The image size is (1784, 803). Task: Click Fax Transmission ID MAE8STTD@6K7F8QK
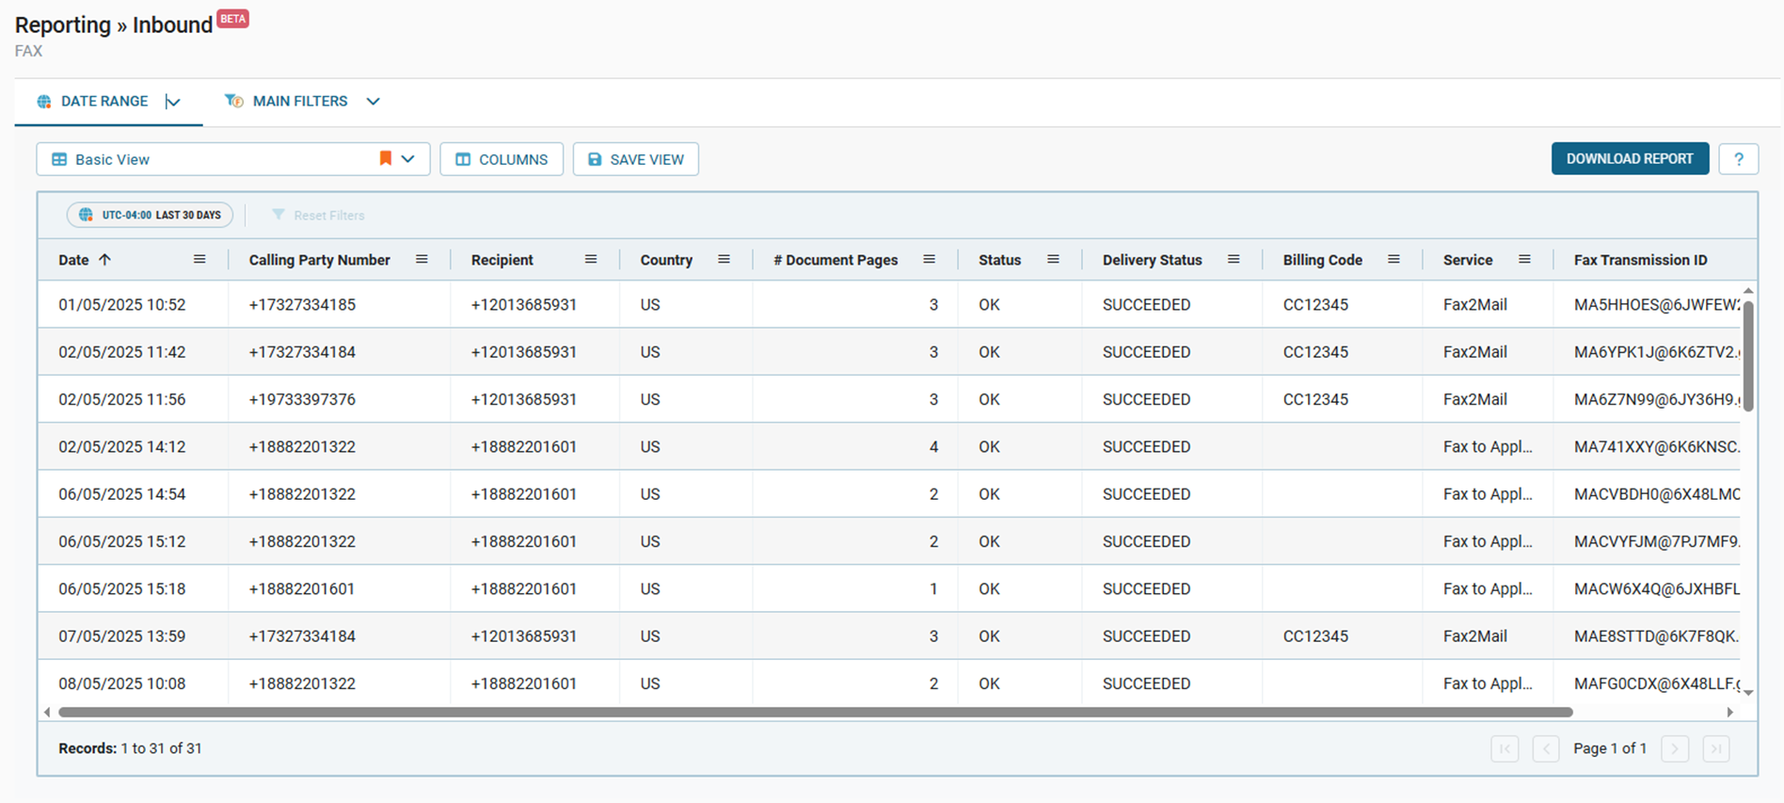pos(1657,636)
